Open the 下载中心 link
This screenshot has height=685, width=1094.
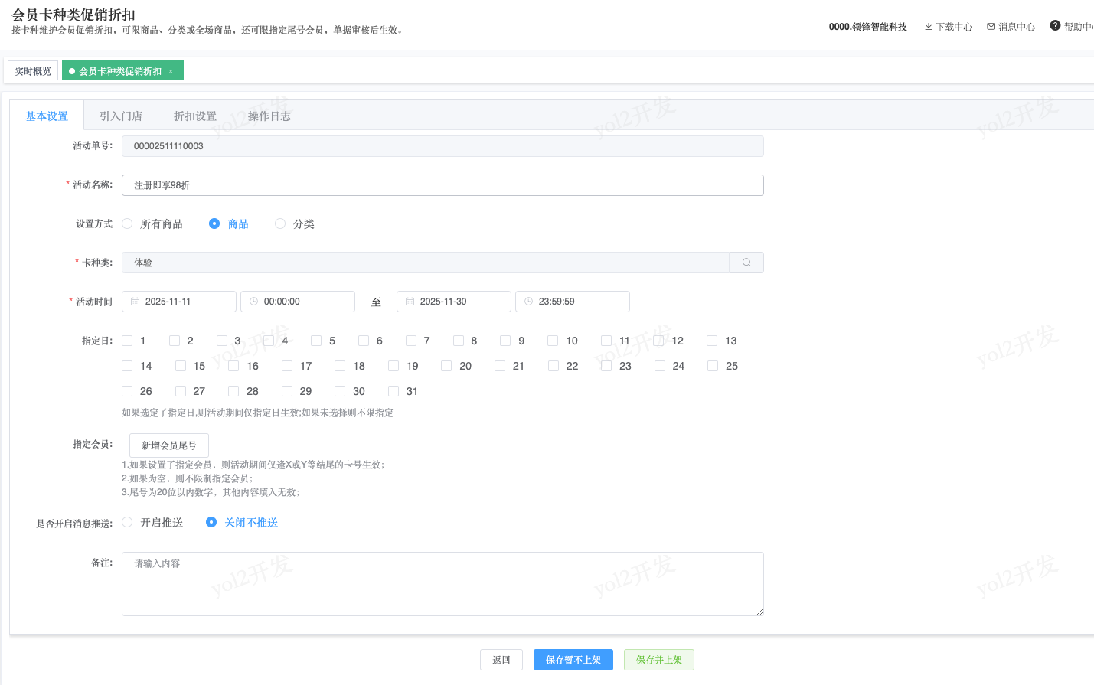[949, 27]
